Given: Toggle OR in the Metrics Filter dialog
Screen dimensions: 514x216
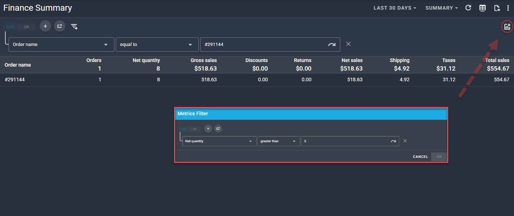Looking at the screenshot, I should tap(195, 129).
